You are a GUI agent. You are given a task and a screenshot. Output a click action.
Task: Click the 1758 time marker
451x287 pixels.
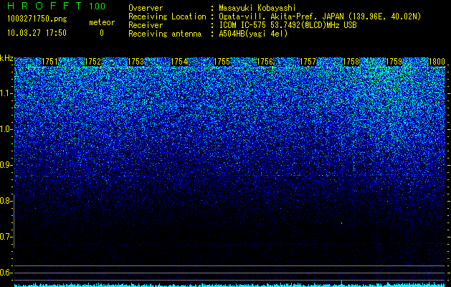click(351, 62)
